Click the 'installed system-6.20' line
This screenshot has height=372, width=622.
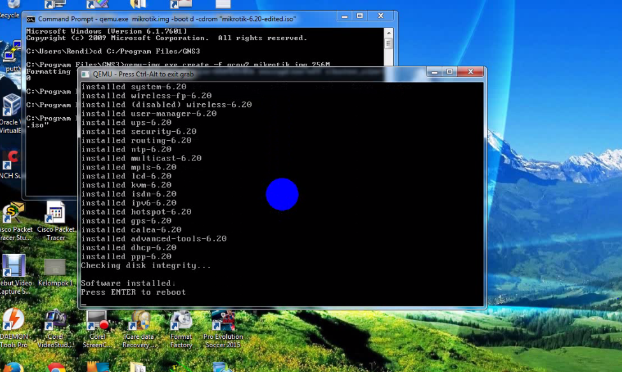pos(134,87)
